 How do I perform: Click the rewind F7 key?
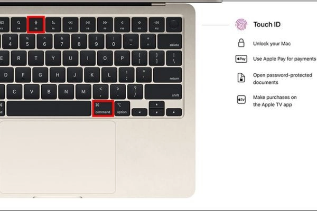pyautogui.click(x=70, y=24)
